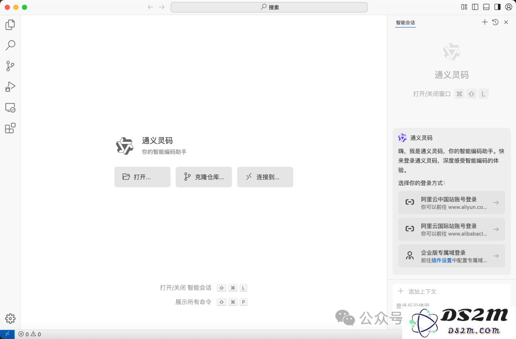Screen dimensions: 516x339
Task: Go back with the left arrow
Action: pyautogui.click(x=150, y=7)
